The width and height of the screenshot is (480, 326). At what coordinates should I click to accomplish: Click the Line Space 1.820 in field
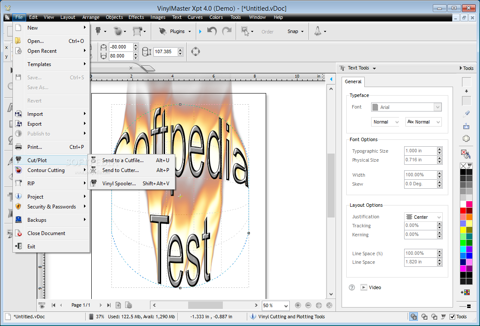[420, 262]
